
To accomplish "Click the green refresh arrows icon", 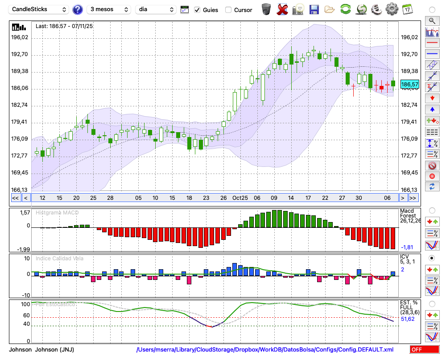I will pos(345,9).
